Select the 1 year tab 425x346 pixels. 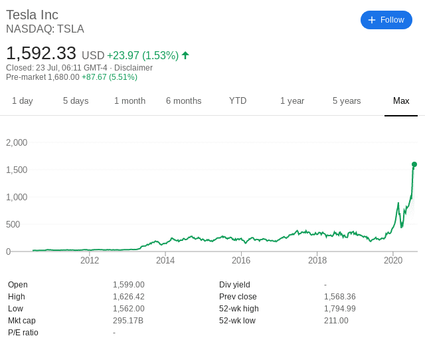tap(292, 100)
